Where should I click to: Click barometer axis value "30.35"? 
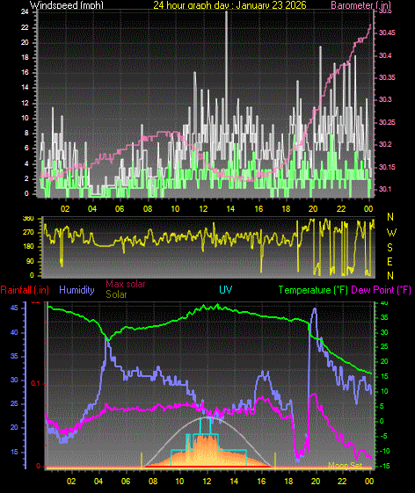[387, 77]
